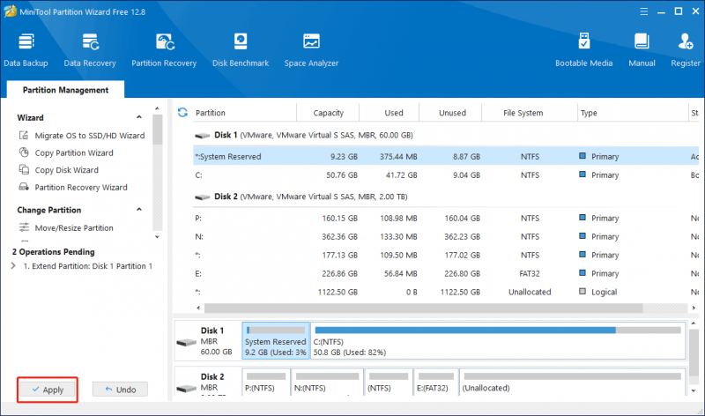705x416 pixels.
Task: Select the C: partition row
Action: pyautogui.click(x=446, y=175)
